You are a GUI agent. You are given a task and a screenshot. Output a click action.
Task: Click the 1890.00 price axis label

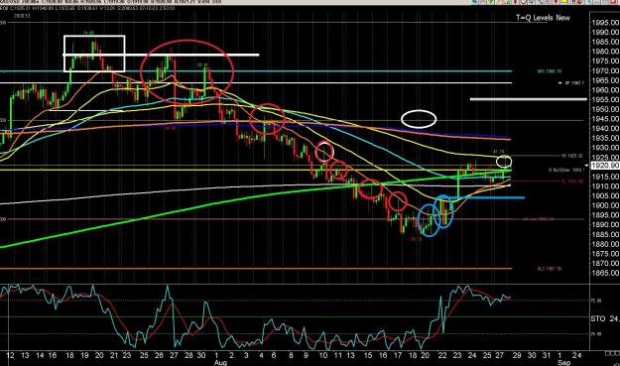click(605, 225)
